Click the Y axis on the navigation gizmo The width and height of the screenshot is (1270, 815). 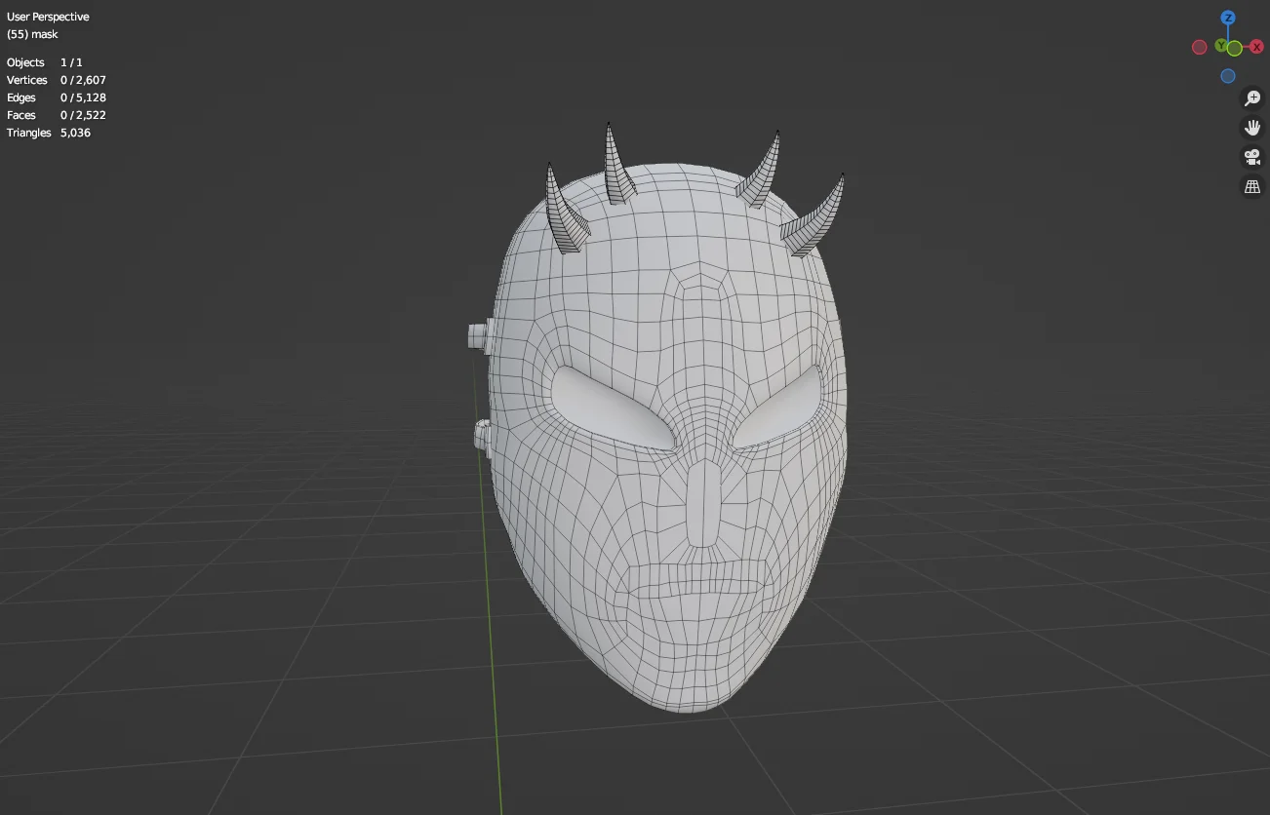point(1220,45)
